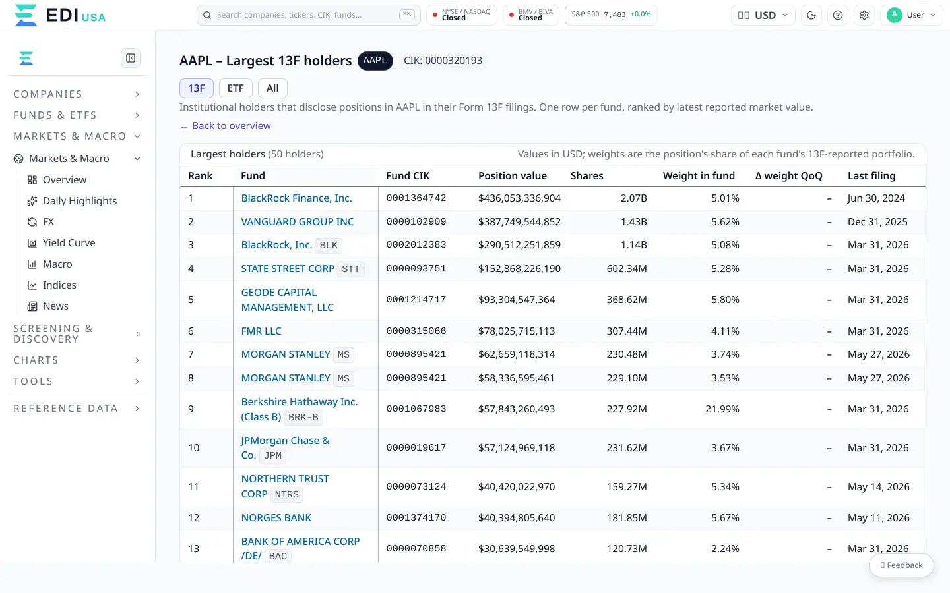Screen dimensions: 950x593
Task: Click the Macro bar chart icon
Action: (x=32, y=264)
